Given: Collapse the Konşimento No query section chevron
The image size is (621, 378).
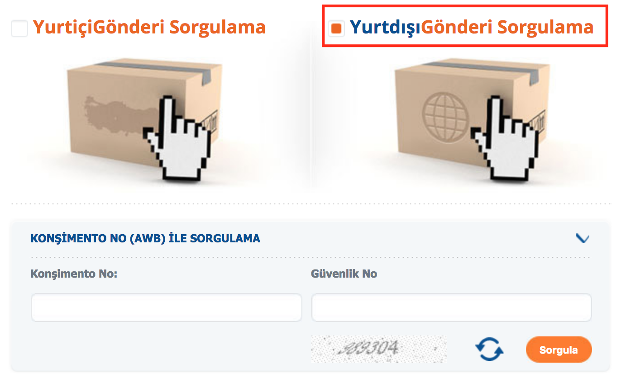Looking at the screenshot, I should coord(582,238).
